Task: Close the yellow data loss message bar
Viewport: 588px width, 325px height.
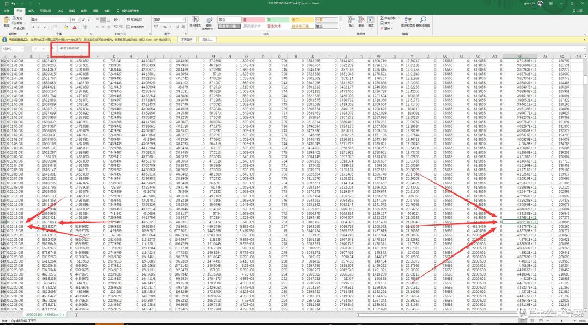Action: [x=584, y=39]
